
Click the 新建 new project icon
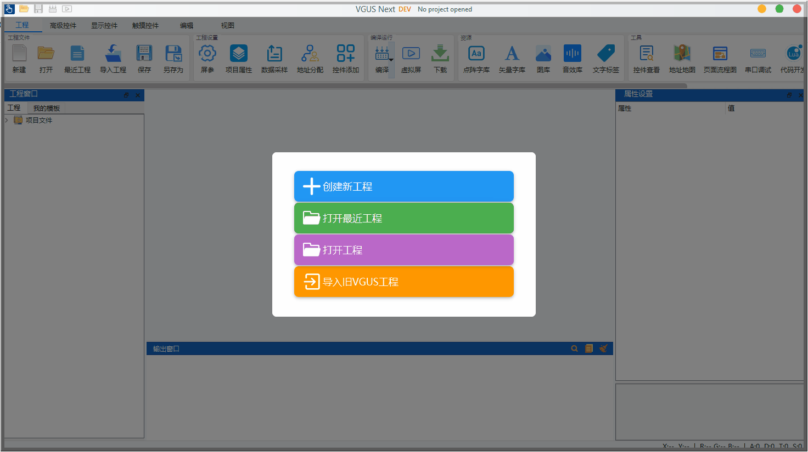tap(19, 53)
